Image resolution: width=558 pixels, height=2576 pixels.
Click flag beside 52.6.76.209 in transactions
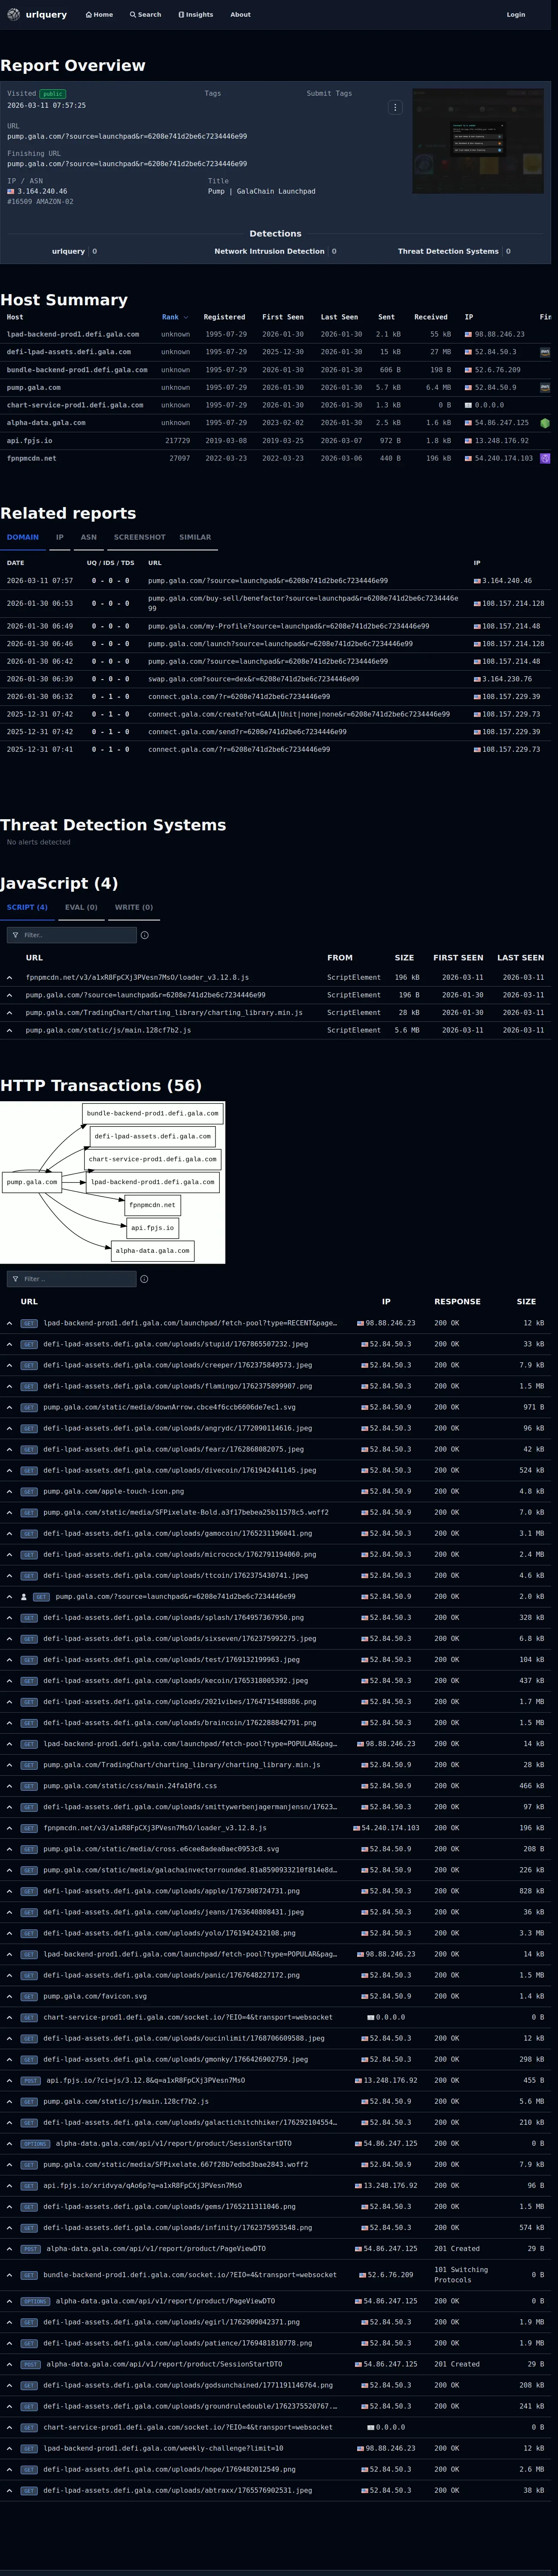(x=364, y=2274)
